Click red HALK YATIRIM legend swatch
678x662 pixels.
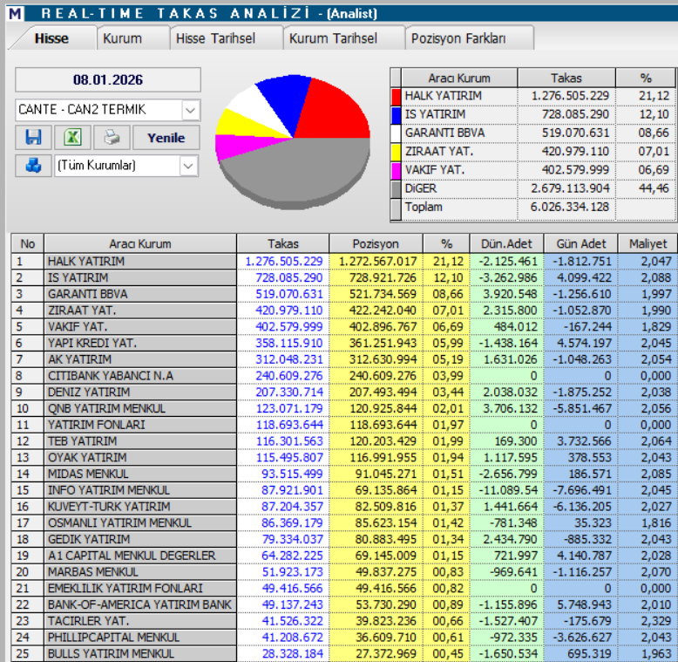click(396, 96)
